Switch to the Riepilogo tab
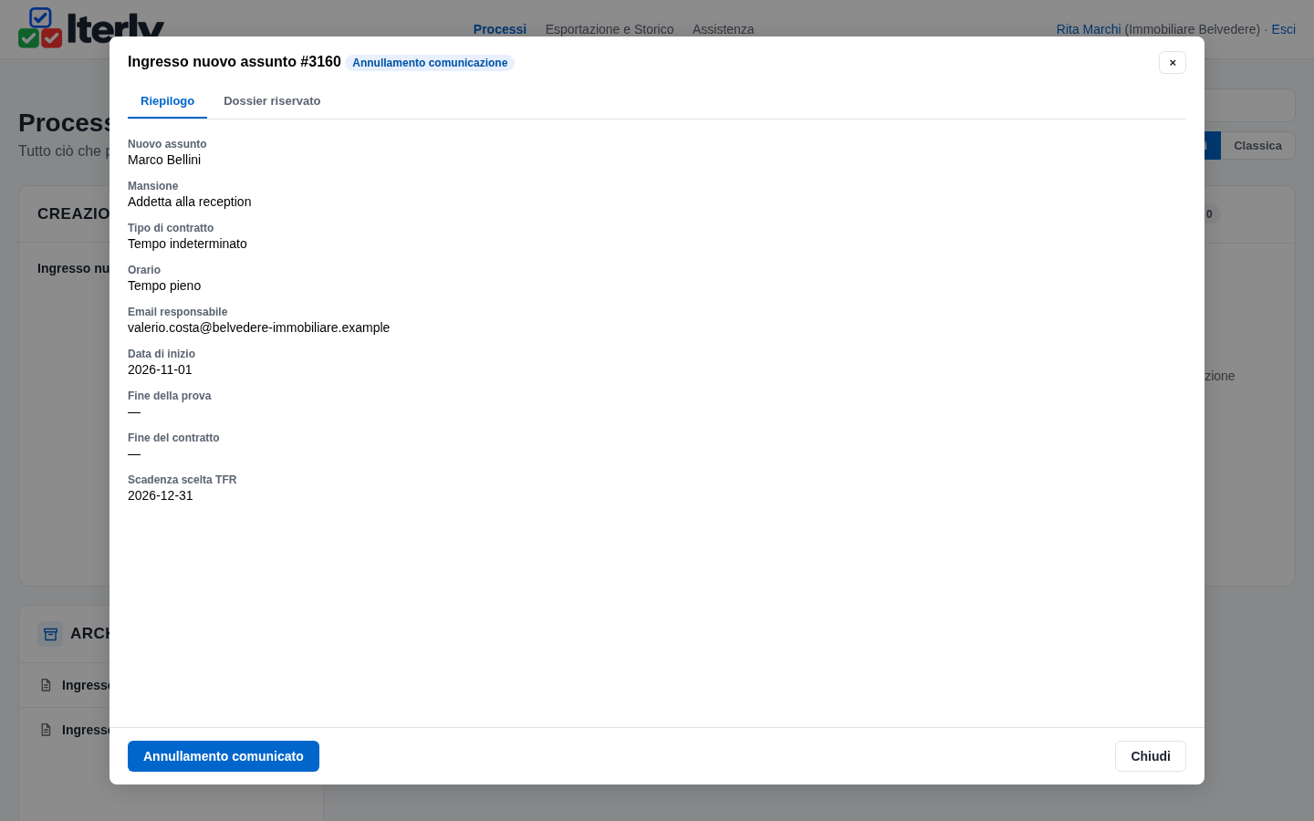 (x=167, y=101)
